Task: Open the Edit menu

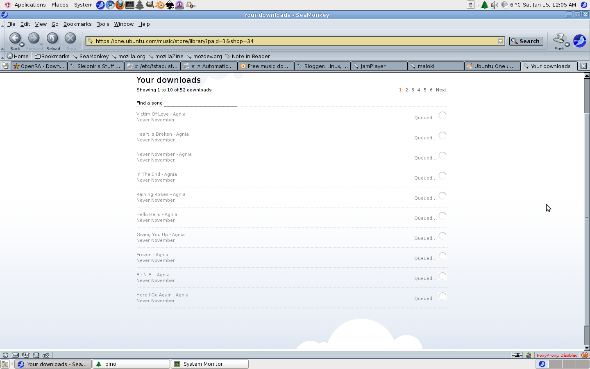Action: pos(25,24)
